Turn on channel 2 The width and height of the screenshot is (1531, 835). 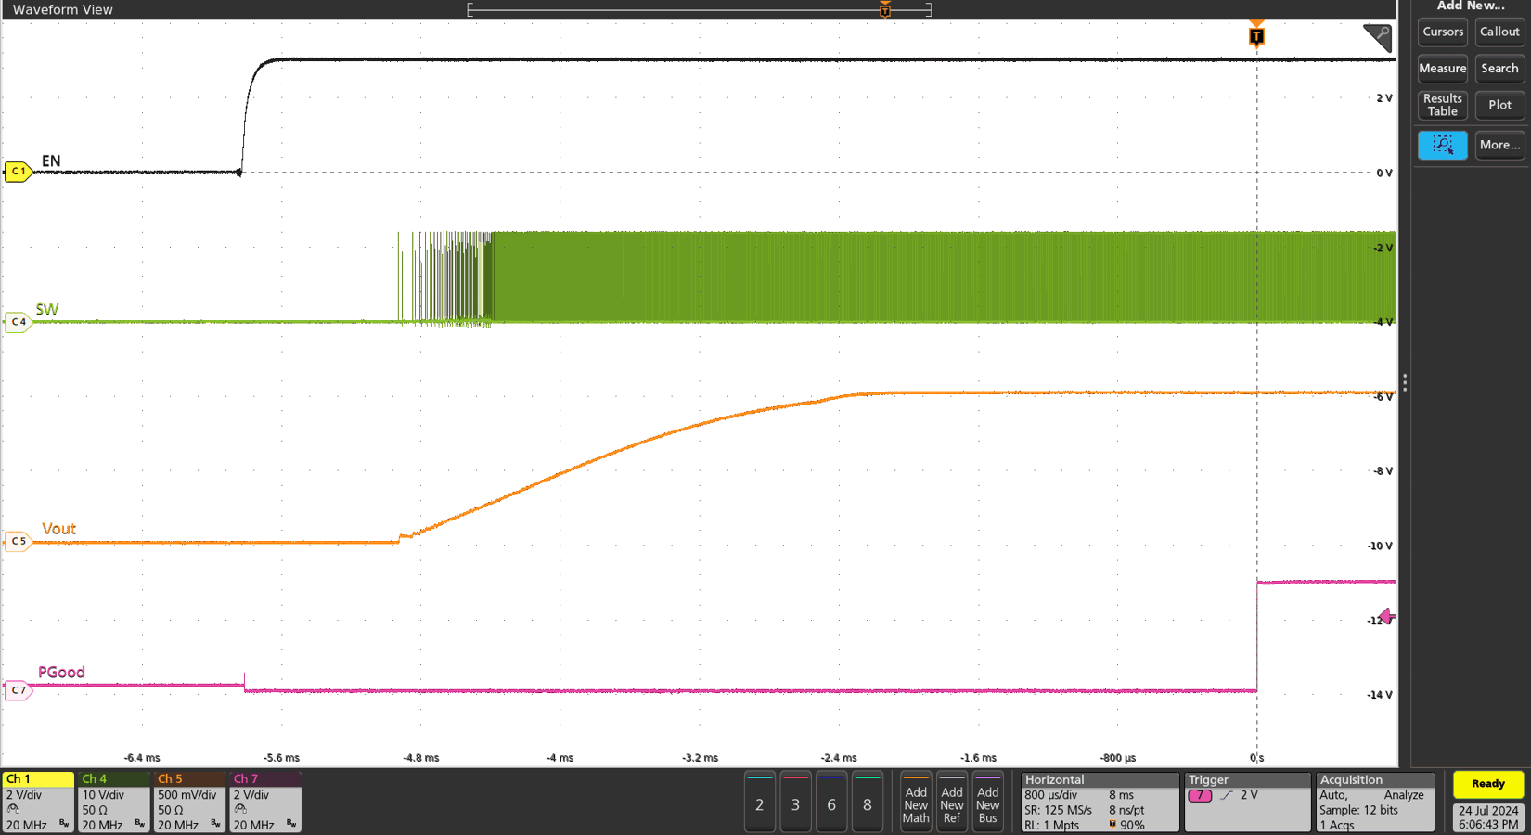click(759, 803)
